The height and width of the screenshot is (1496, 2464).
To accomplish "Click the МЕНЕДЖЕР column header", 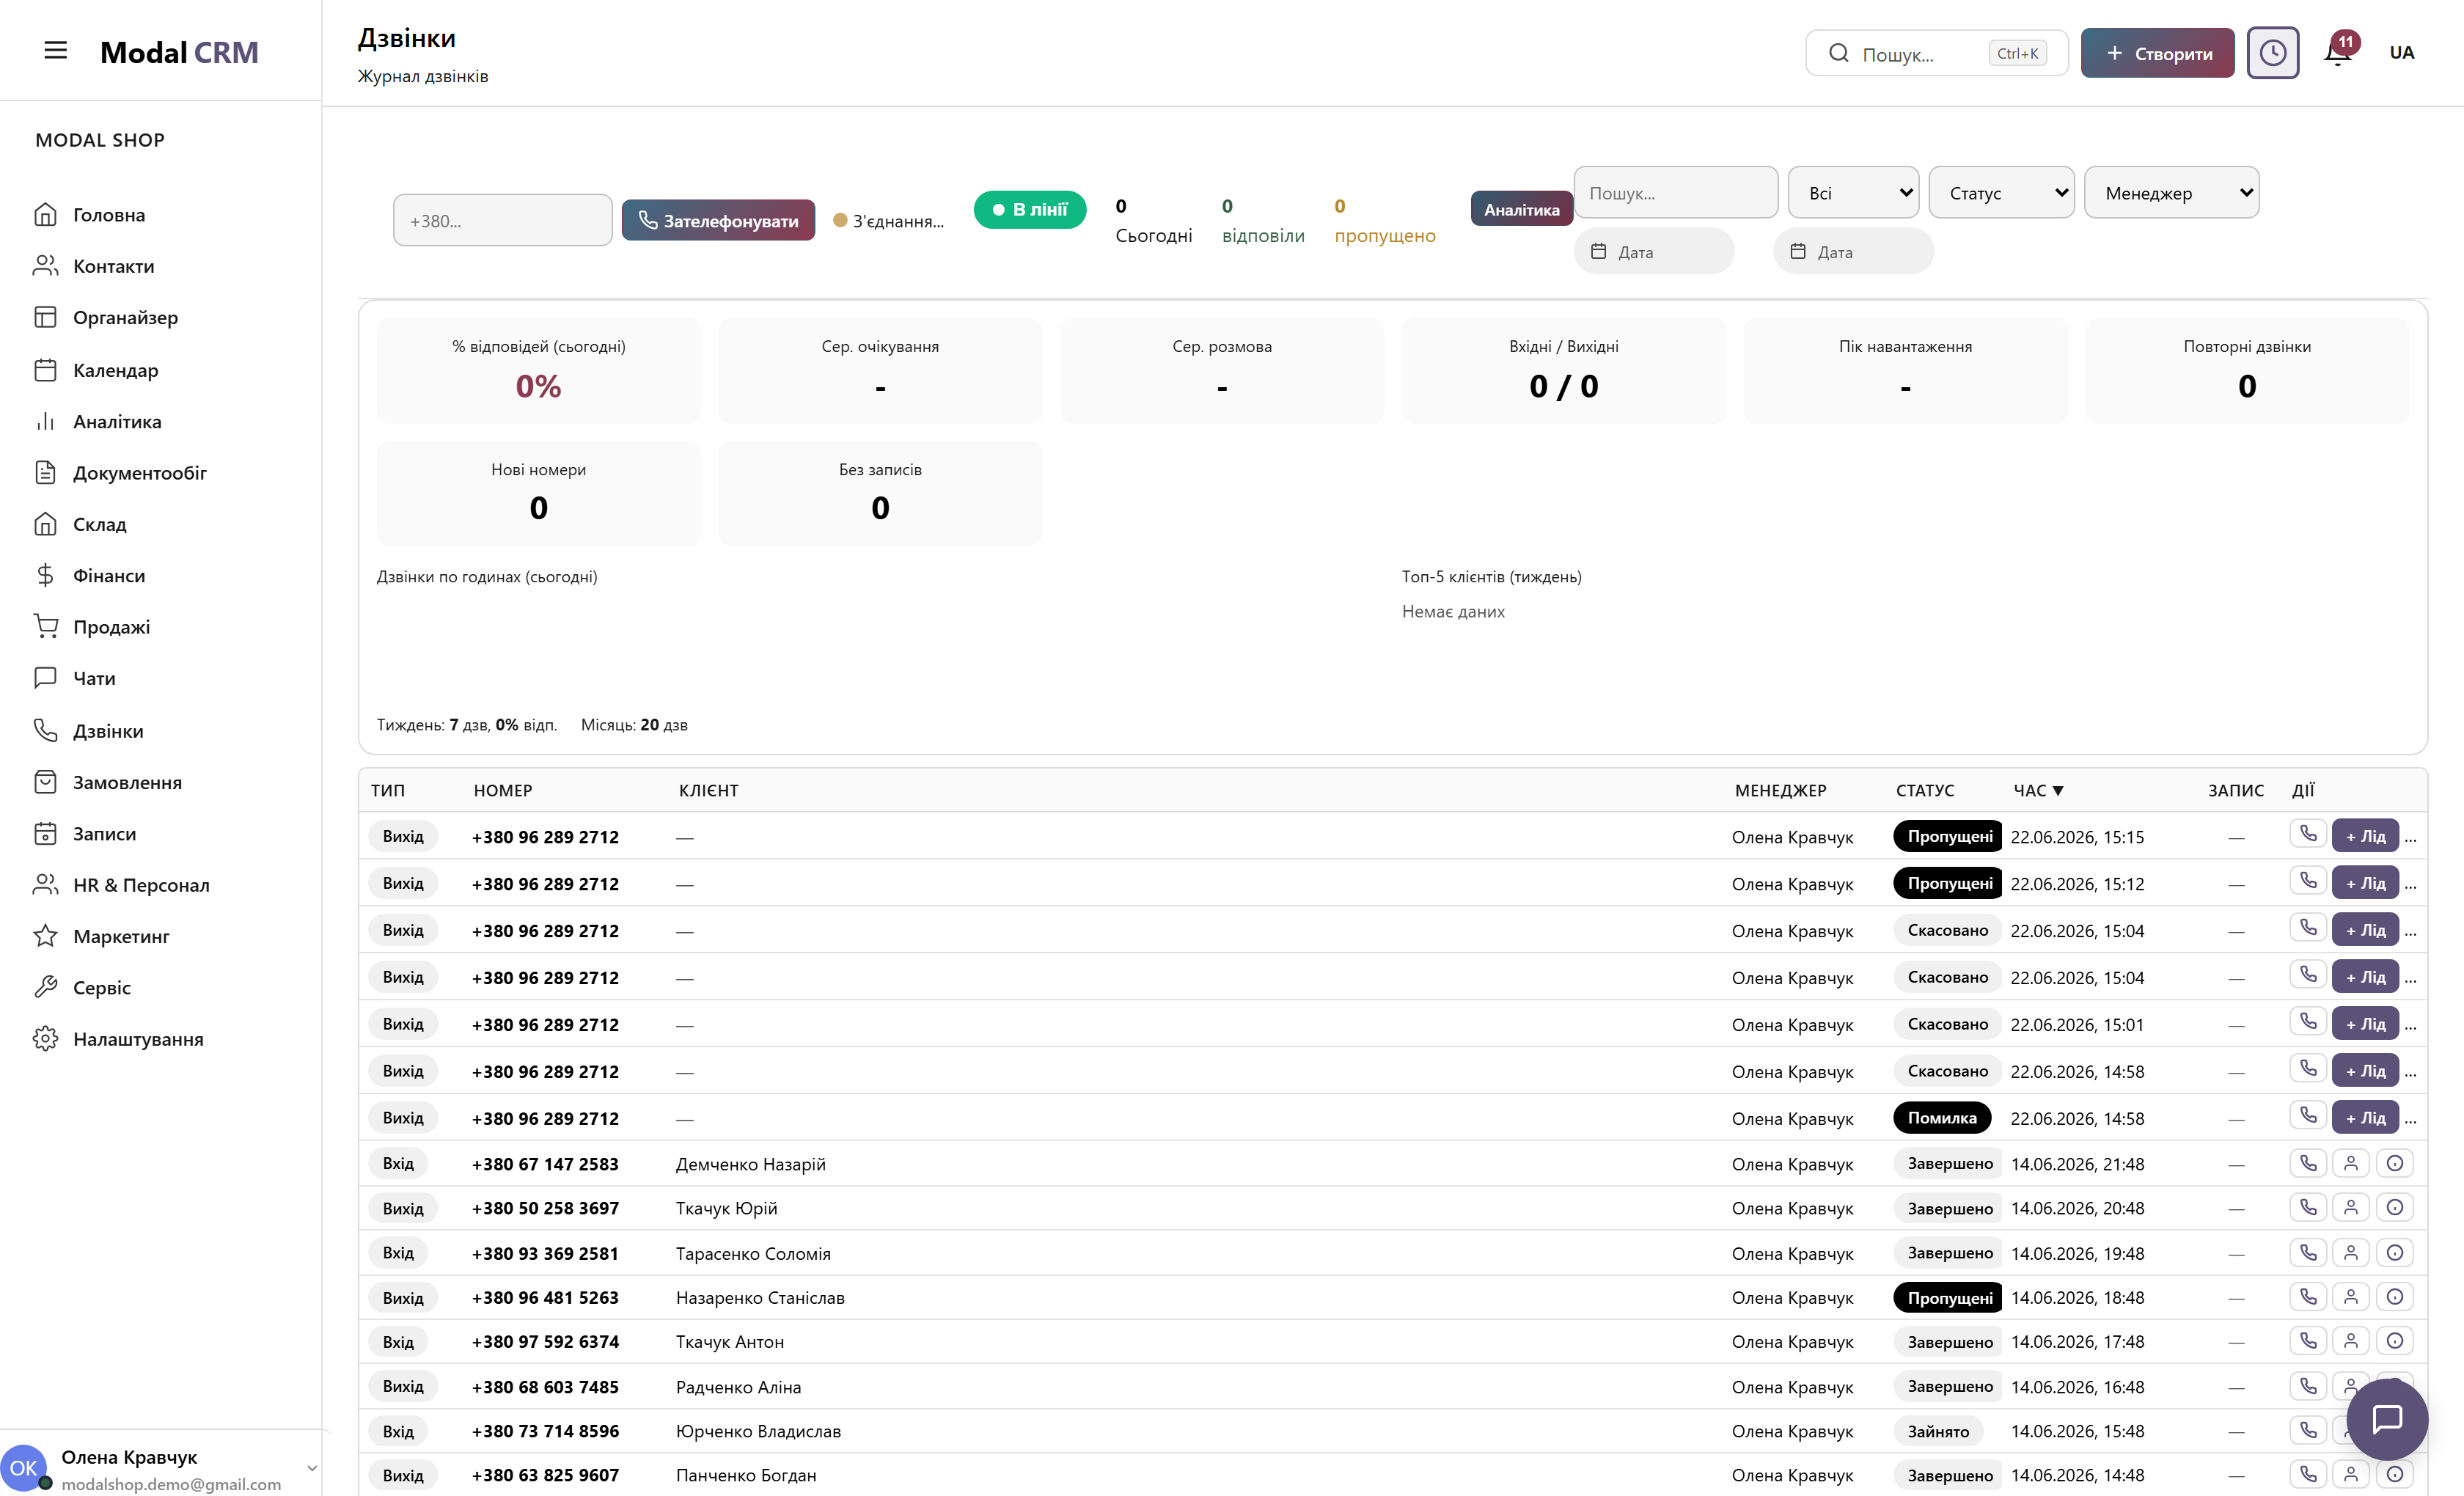I will [1780, 790].
